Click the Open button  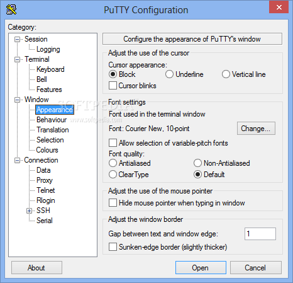(x=201, y=268)
